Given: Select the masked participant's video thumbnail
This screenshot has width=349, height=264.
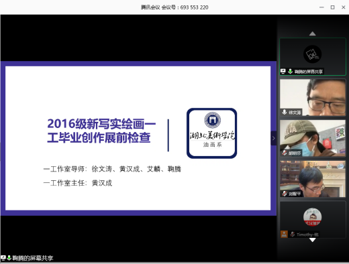Looking at the screenshot, I should (x=313, y=138).
